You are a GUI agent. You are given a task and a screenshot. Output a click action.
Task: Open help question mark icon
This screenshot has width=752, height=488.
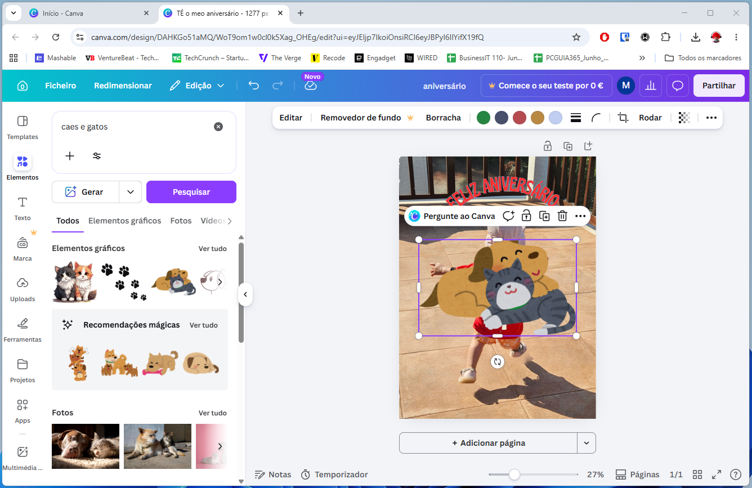pos(736,474)
